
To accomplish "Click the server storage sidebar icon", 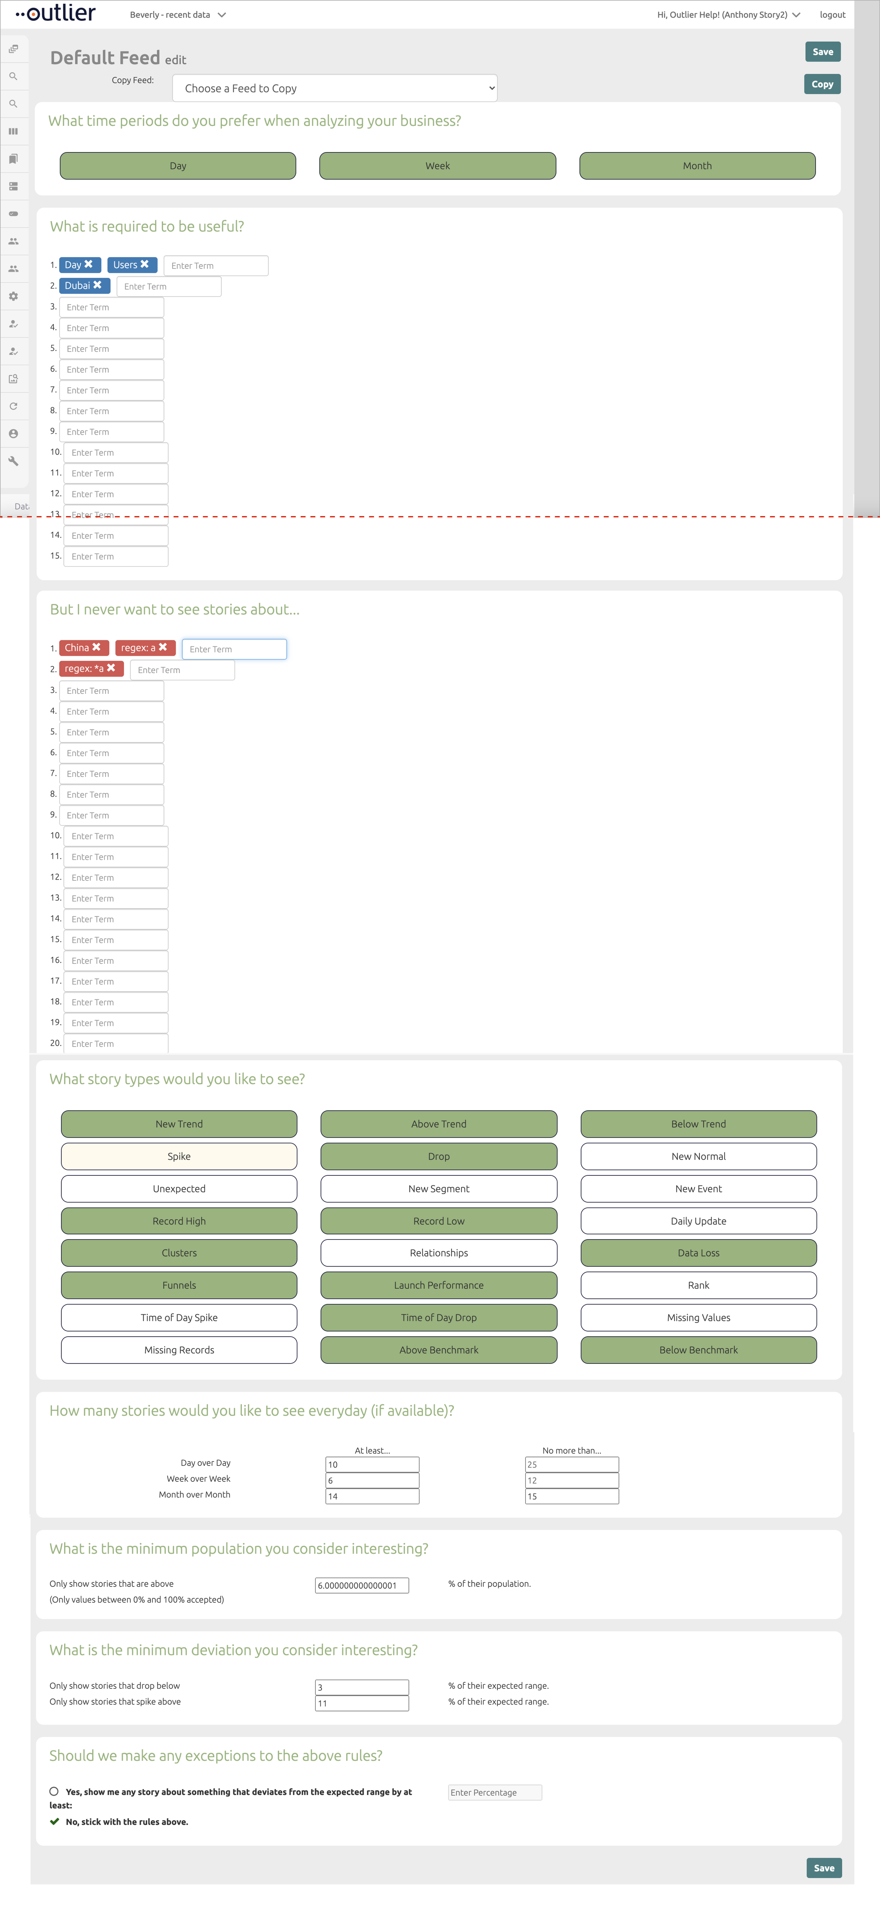I will coord(13,186).
